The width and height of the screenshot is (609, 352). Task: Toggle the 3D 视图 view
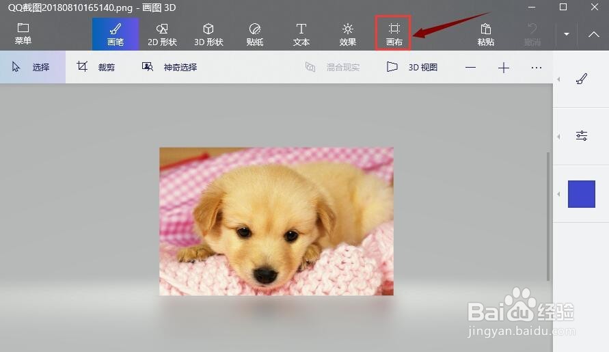coord(412,67)
